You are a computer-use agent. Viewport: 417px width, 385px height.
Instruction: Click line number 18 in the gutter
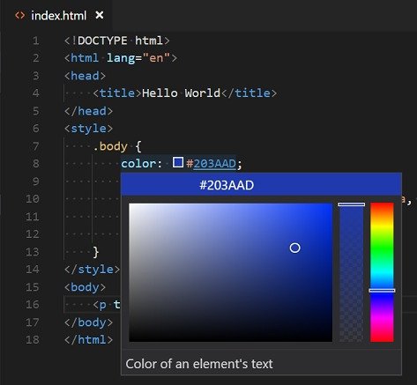tap(33, 340)
